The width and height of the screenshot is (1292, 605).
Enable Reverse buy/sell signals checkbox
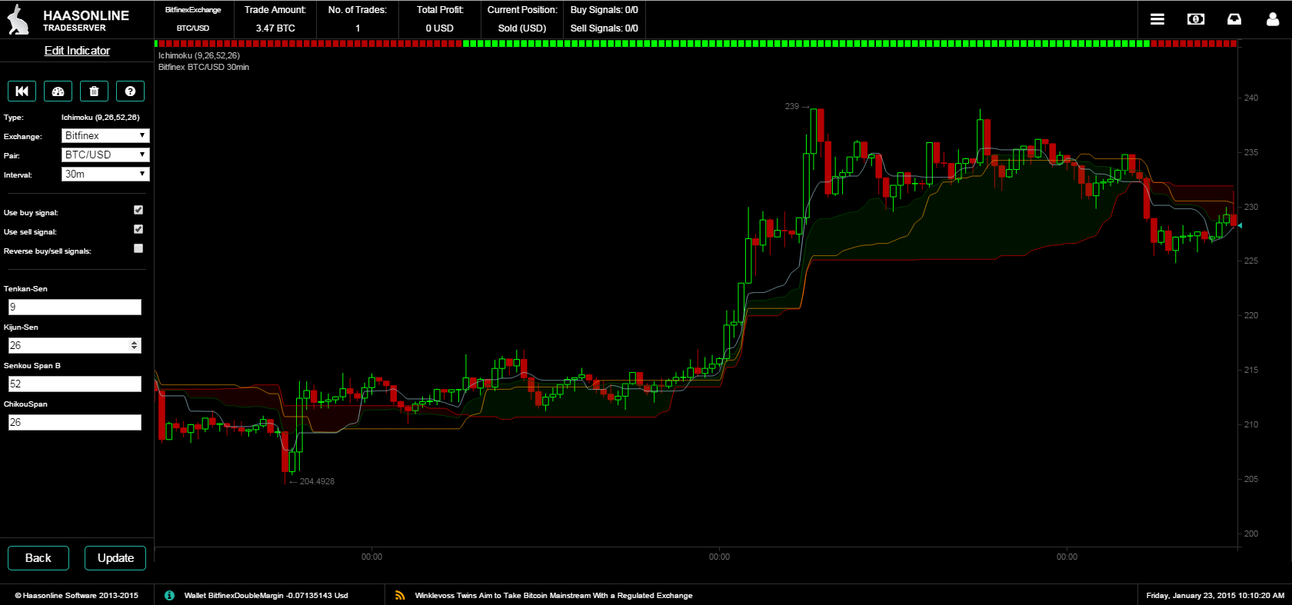click(x=138, y=248)
